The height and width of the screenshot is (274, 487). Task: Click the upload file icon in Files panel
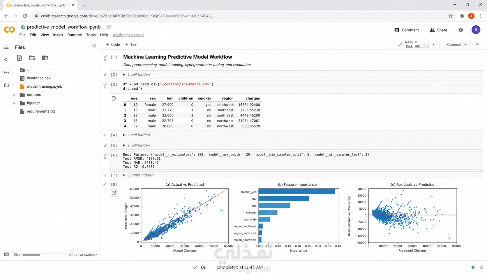click(19, 58)
